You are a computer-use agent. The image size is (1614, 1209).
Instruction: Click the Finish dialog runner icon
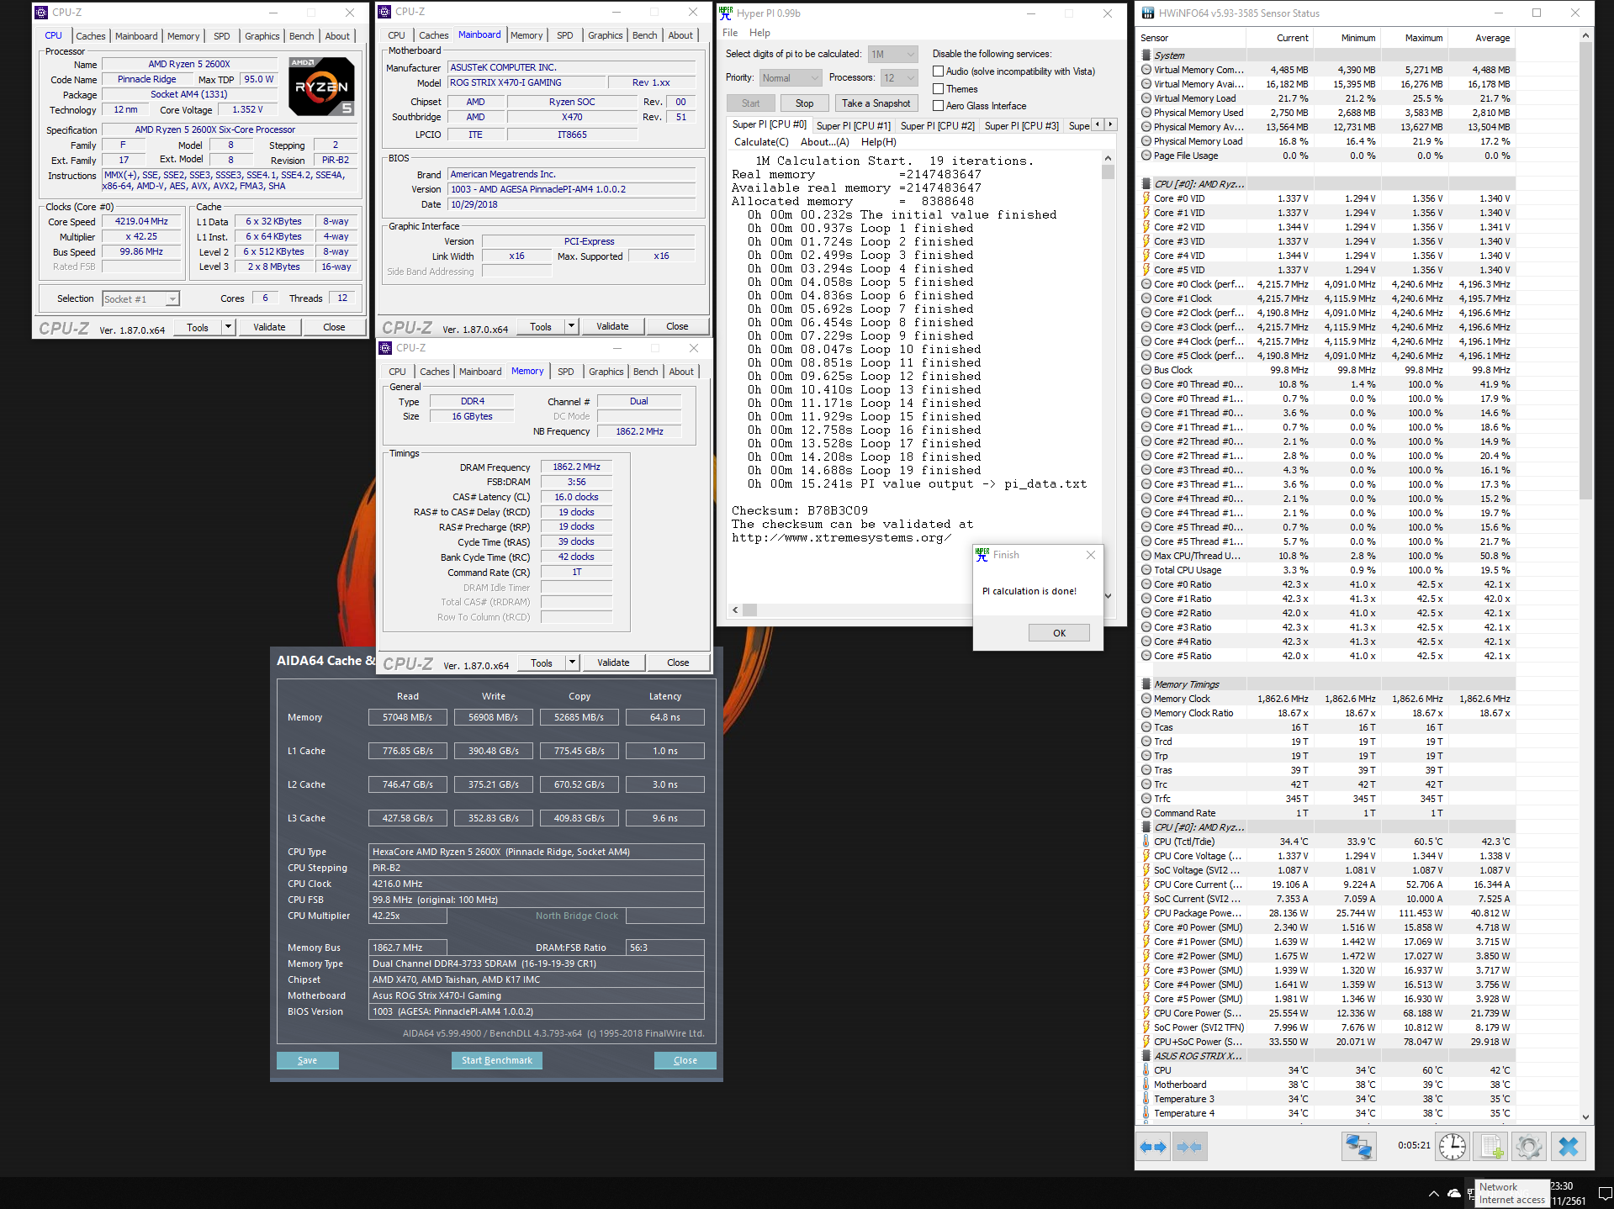tap(982, 555)
